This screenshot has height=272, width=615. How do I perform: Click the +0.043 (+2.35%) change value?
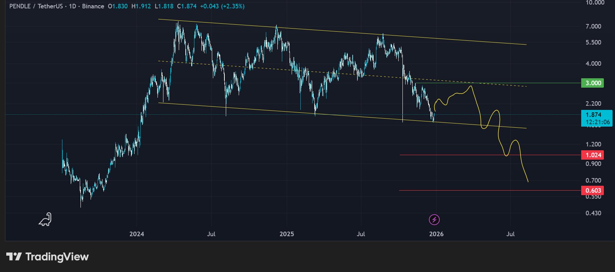pos(222,6)
